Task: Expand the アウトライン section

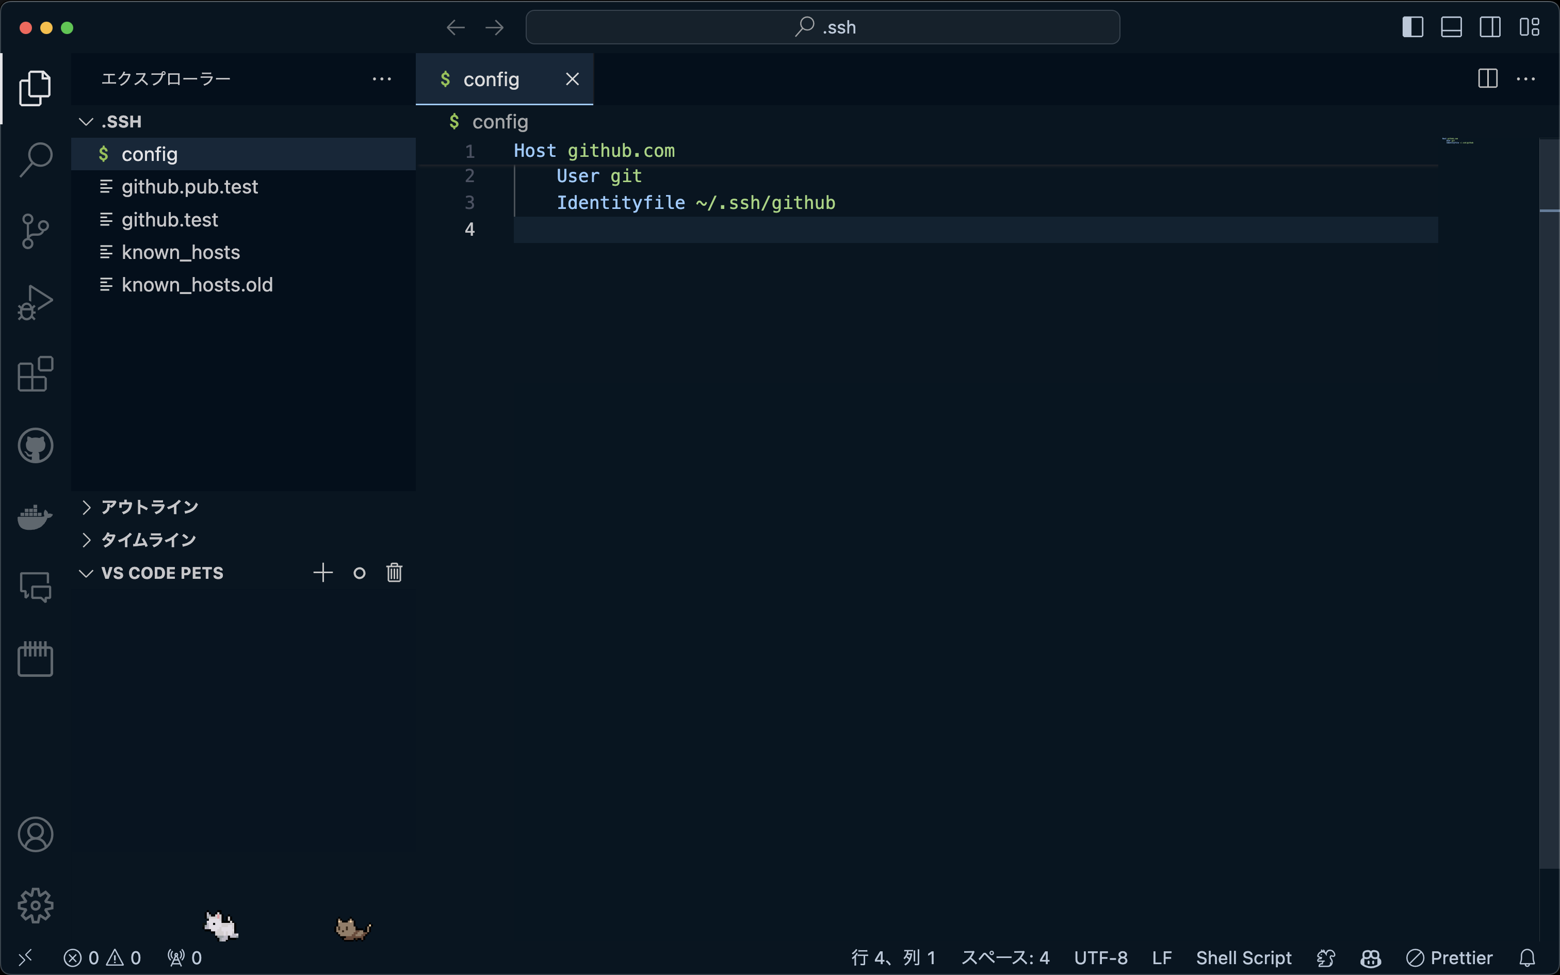Action: coord(150,507)
